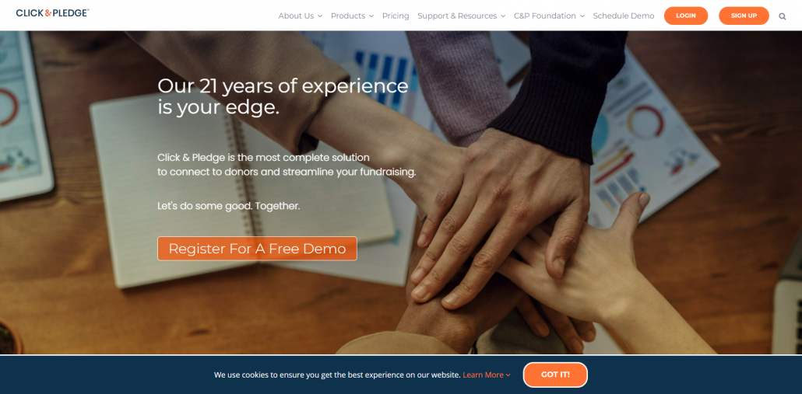Expand the About Us dropdown chevron
This screenshot has width=802, height=394.
pyautogui.click(x=320, y=16)
